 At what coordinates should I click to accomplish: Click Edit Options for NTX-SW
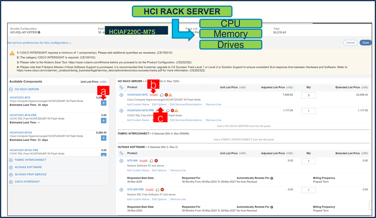coord(159,171)
